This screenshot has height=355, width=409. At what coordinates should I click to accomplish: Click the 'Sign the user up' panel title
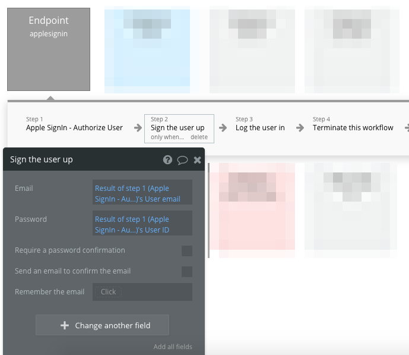[42, 159]
